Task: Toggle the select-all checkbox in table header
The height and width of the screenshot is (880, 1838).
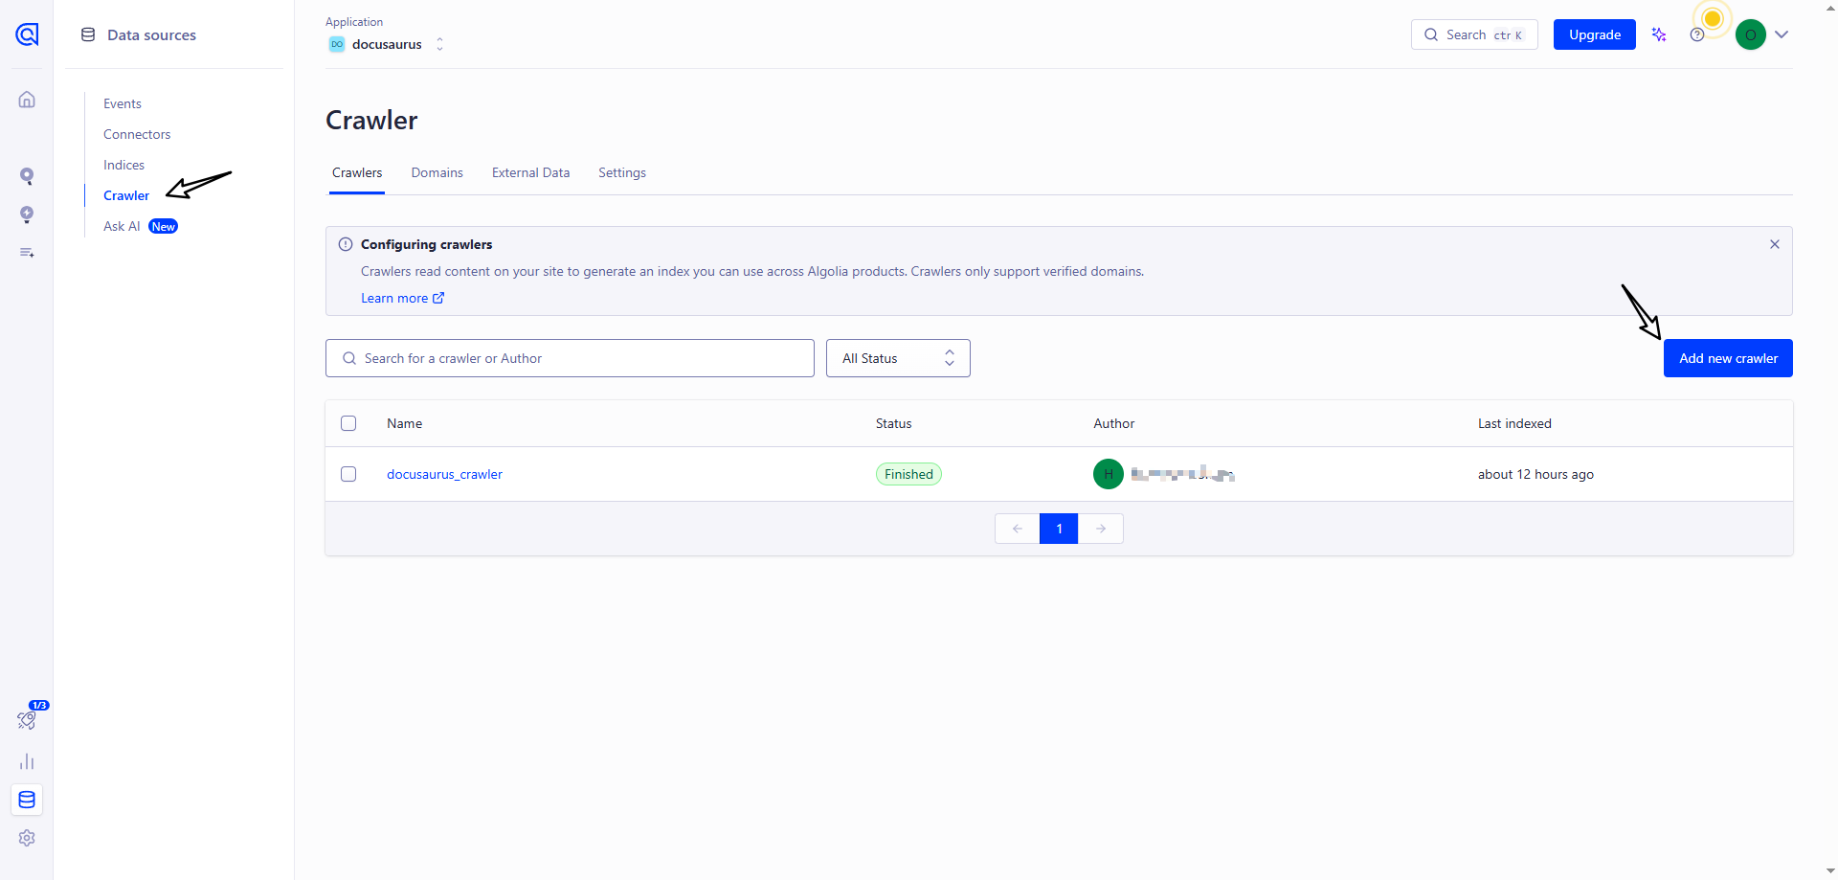Action: point(348,423)
